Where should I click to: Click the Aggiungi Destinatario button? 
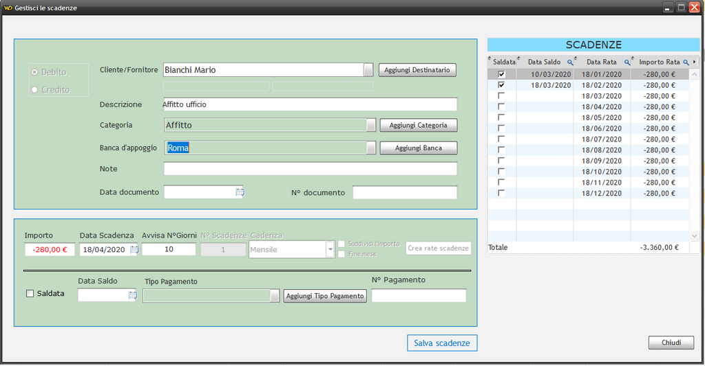click(x=417, y=70)
